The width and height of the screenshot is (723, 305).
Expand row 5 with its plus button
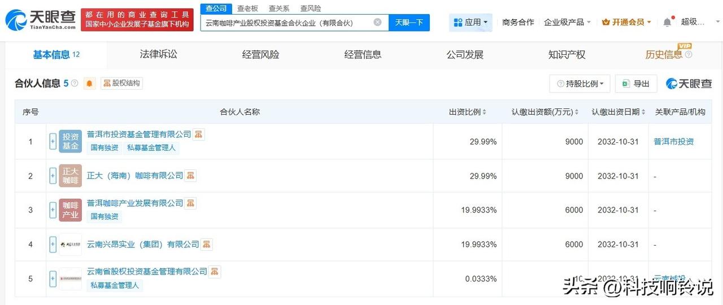click(53, 278)
